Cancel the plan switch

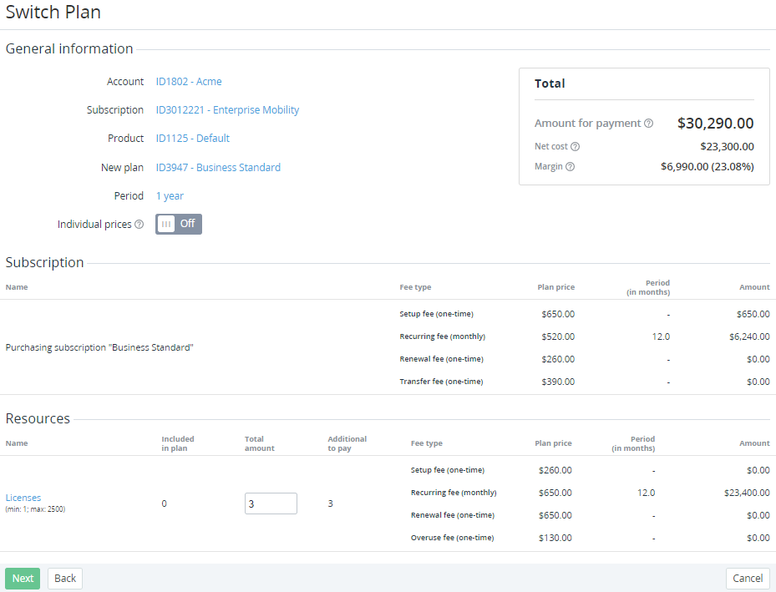coord(747,579)
